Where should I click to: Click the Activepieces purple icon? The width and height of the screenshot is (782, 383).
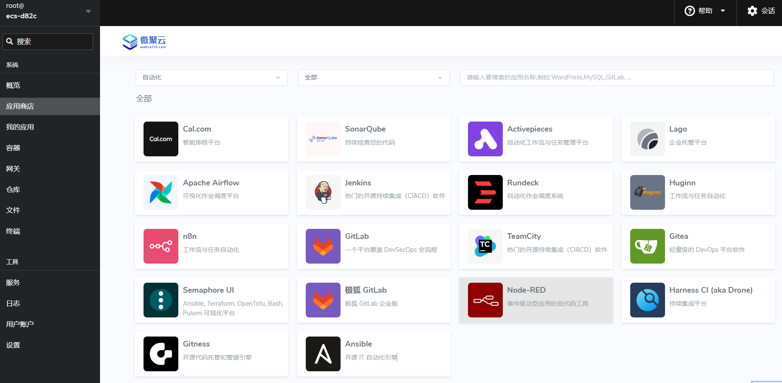pos(485,139)
